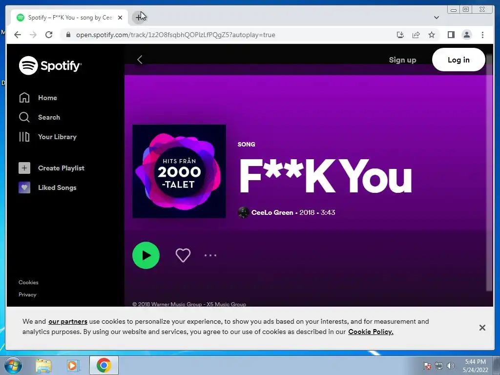The width and height of the screenshot is (500, 375).
Task: Select the Create Playlist label
Action: (x=61, y=168)
